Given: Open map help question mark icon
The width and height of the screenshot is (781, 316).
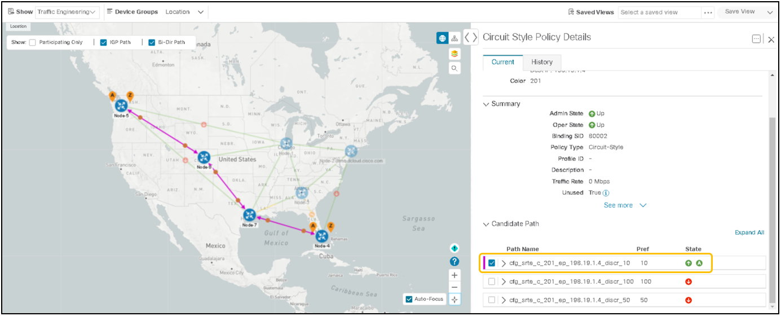Looking at the screenshot, I should (455, 261).
